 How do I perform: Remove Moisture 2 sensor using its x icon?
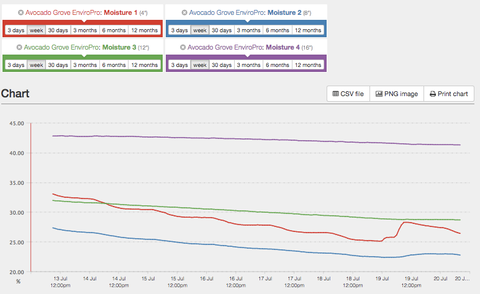pyautogui.click(x=184, y=12)
